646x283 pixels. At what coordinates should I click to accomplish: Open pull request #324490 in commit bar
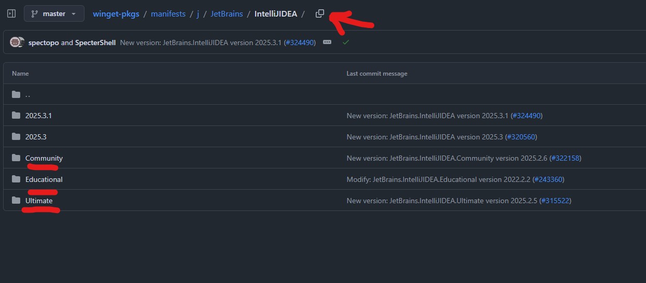pyautogui.click(x=300, y=43)
